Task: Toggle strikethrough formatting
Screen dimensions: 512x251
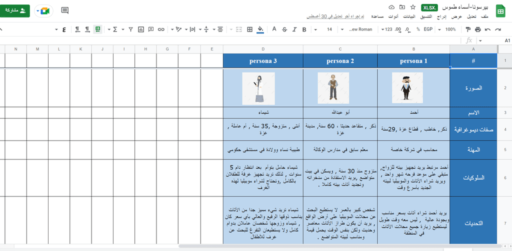Action: [284, 29]
